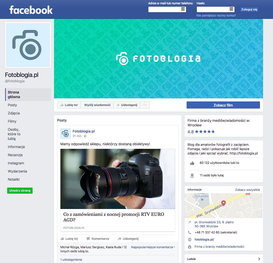Screen dimensions: 273x263
Task: Open the Fotoblogia profile picture
Action: pos(28,45)
